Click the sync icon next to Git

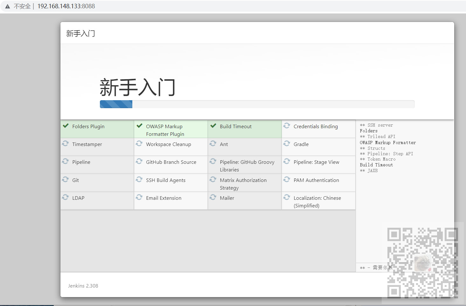[x=65, y=179]
